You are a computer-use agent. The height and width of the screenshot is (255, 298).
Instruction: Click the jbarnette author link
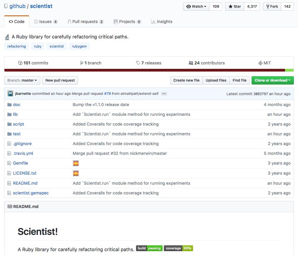(23, 94)
